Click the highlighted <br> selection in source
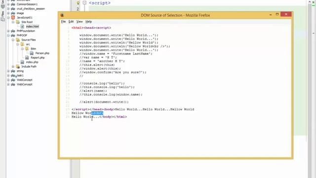The width and height of the screenshot is (316, 178). click(x=97, y=113)
